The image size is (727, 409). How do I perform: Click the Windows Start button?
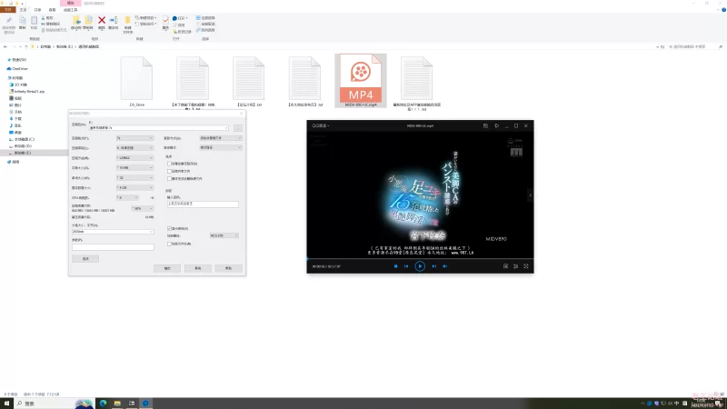coord(6,404)
